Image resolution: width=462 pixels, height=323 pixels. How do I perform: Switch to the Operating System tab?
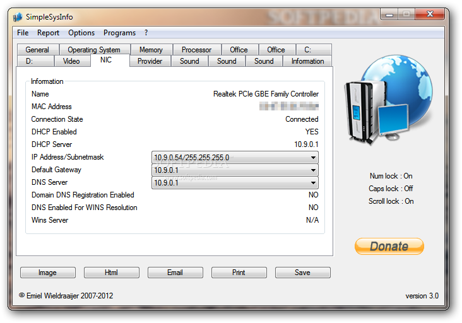[x=94, y=49]
